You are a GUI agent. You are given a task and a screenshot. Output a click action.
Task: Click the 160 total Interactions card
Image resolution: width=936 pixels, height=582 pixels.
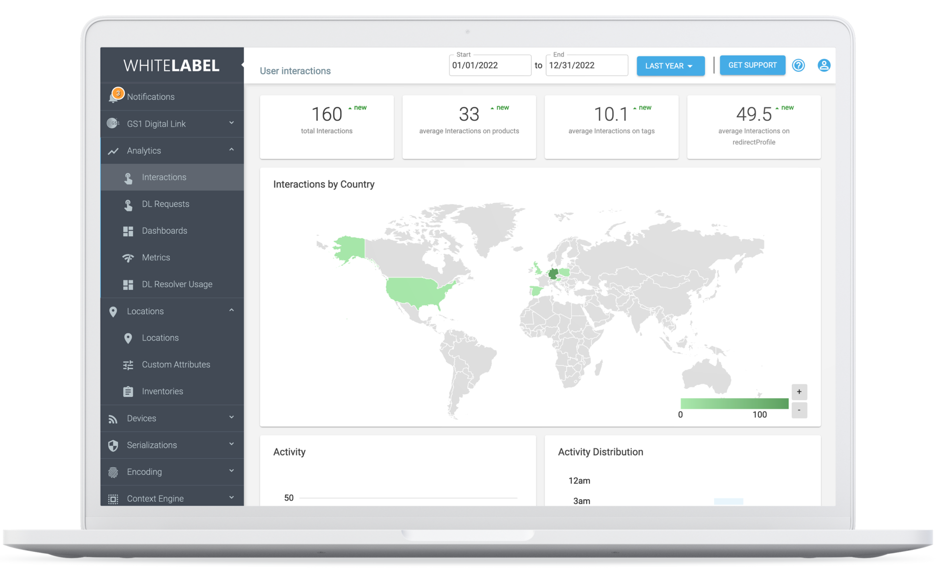(327, 127)
